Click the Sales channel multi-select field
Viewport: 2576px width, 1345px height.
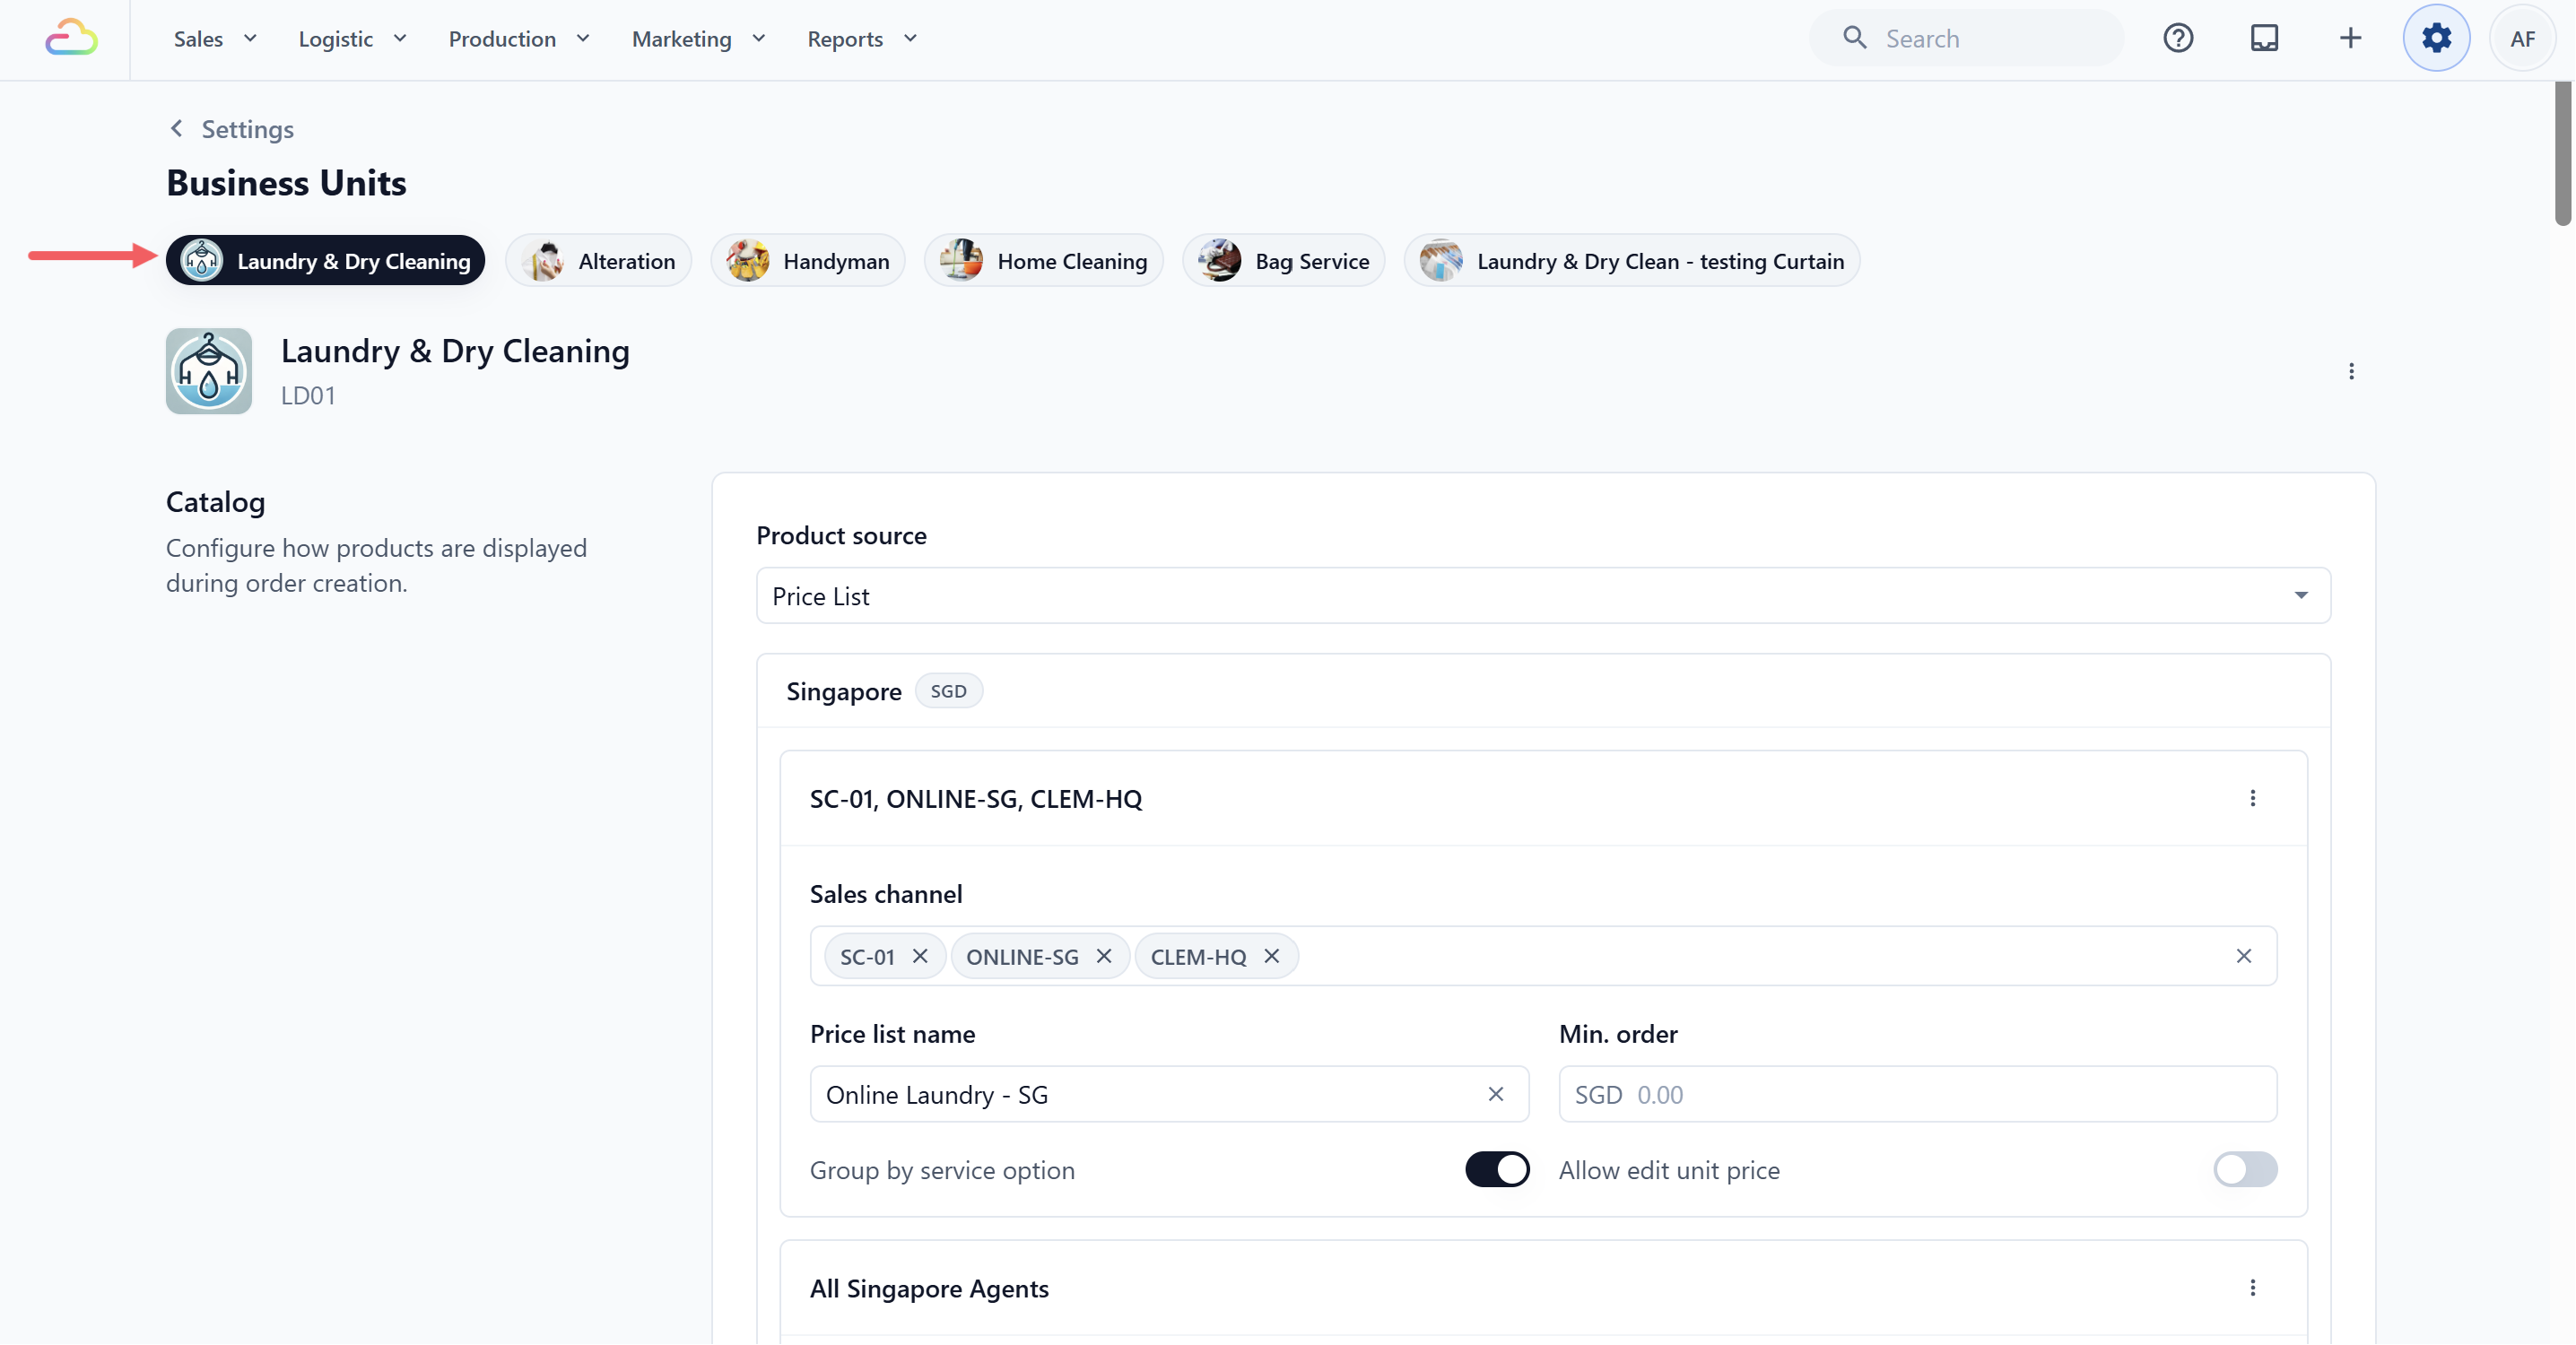(x=1543, y=956)
